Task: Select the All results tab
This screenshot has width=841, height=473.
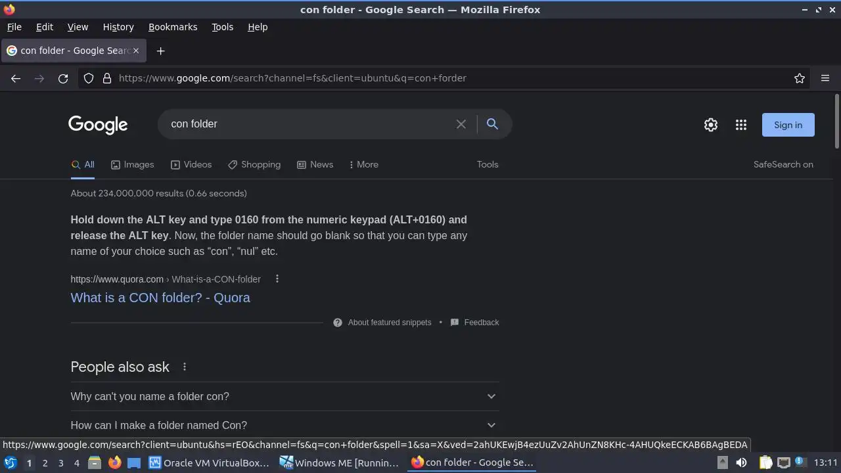Action: pos(83,164)
